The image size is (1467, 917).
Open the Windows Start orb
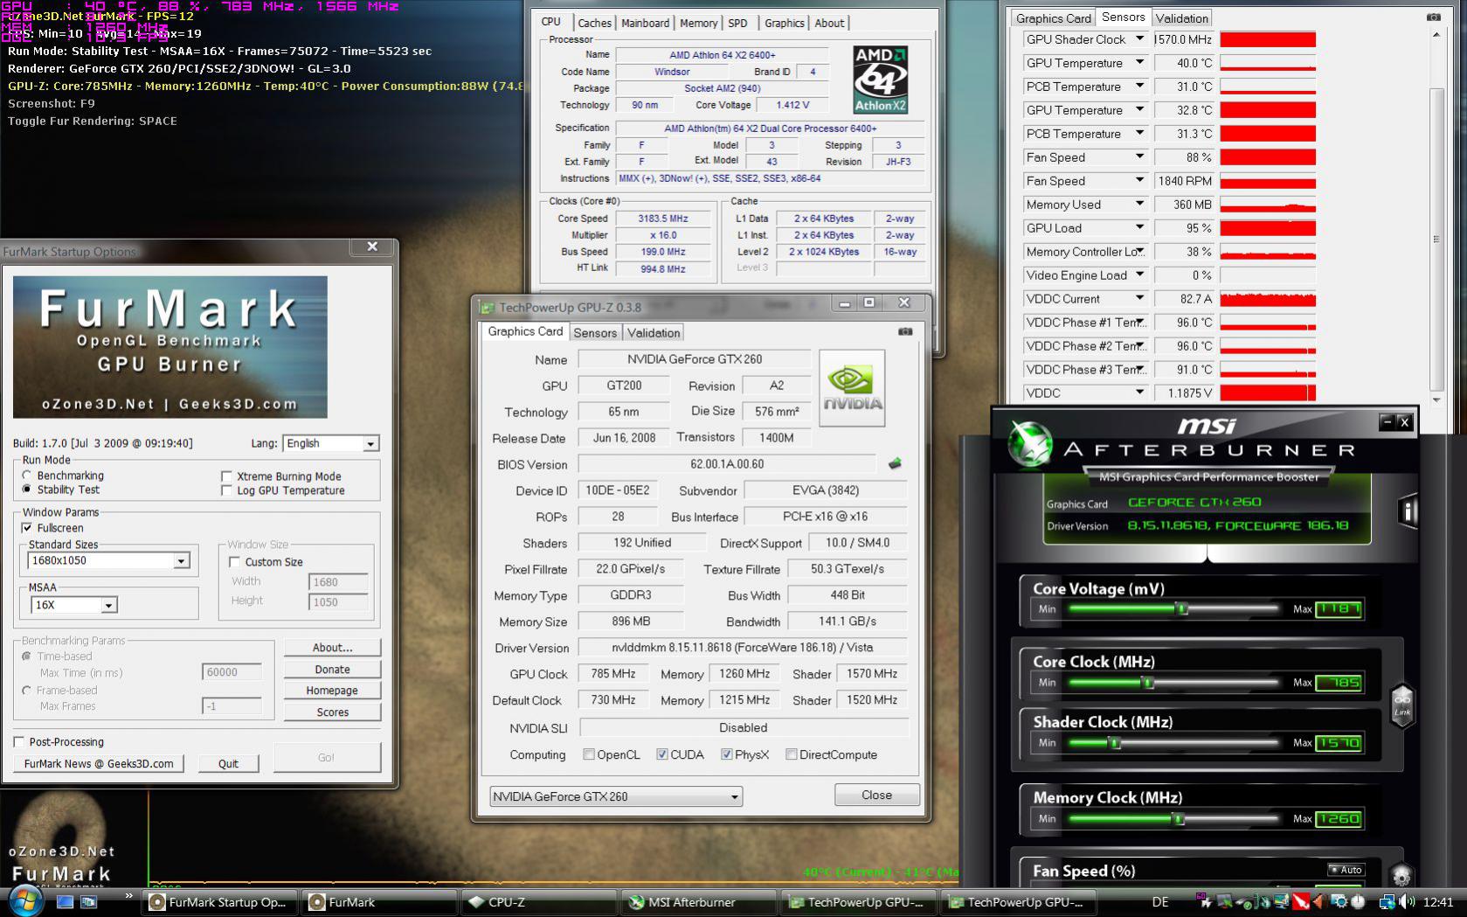click(x=24, y=900)
